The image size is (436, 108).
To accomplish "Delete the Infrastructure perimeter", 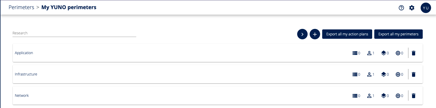I will coord(414,74).
